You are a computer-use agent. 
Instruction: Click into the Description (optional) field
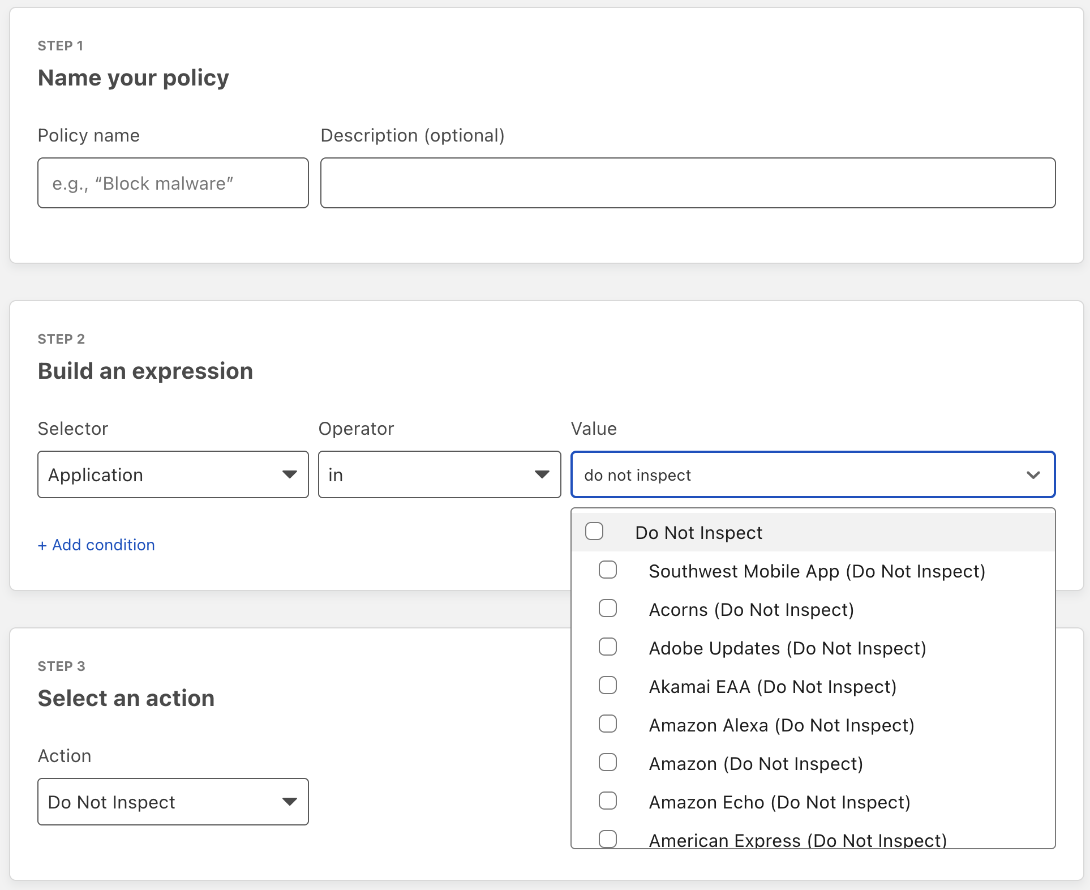(688, 183)
